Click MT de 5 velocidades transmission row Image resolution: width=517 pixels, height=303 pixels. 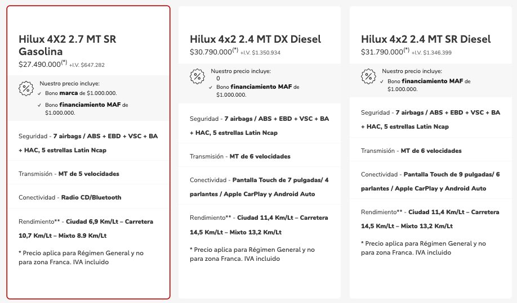click(88, 174)
